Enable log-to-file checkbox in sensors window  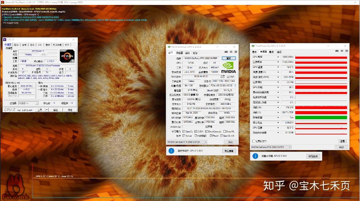coord(254,141)
